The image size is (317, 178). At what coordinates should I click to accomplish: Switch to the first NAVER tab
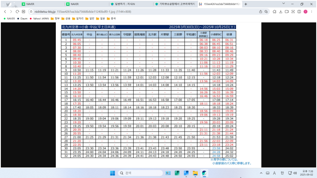tap(42, 4)
